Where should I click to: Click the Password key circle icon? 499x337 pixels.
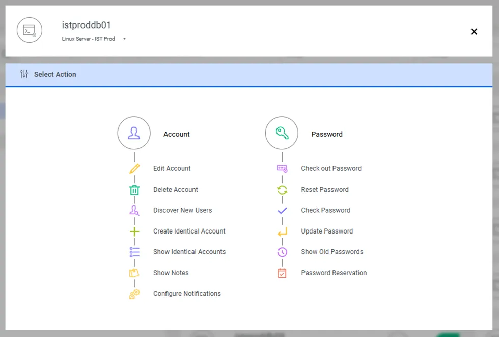click(x=282, y=133)
